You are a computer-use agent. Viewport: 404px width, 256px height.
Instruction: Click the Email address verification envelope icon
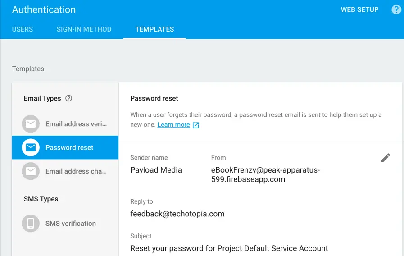coord(31,124)
